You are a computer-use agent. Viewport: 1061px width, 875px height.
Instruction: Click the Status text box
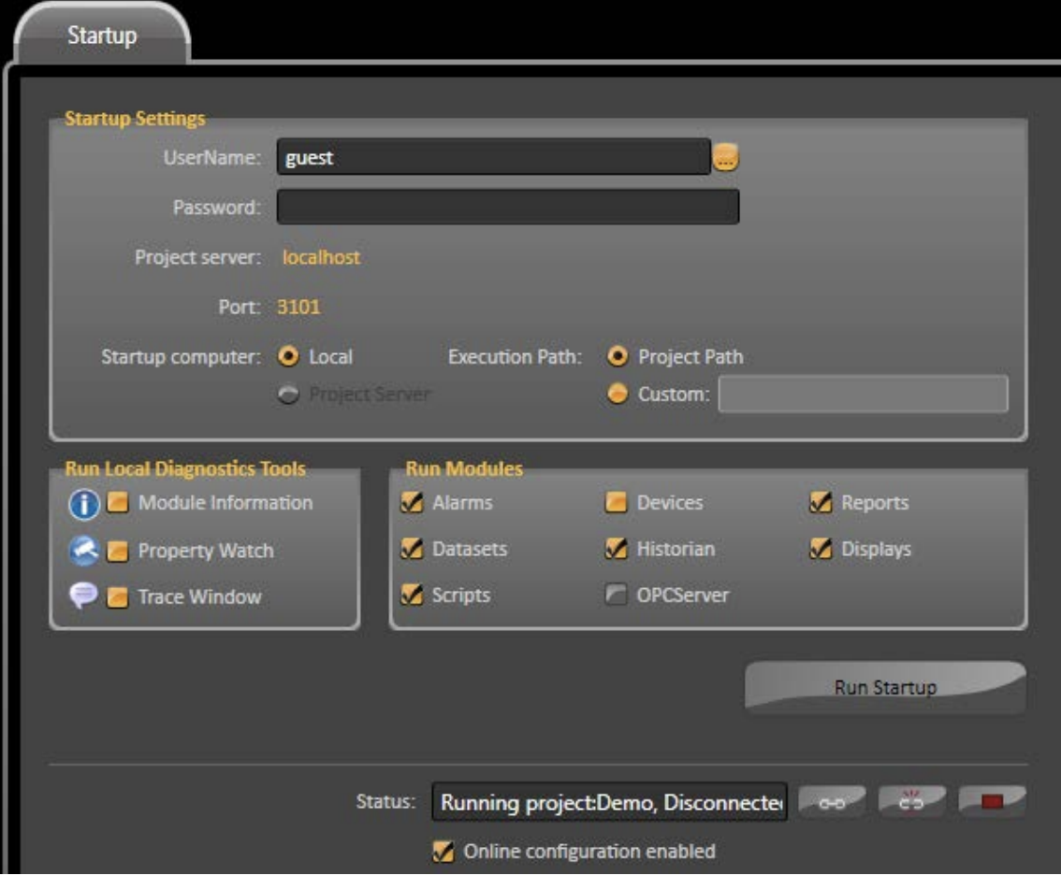point(609,803)
